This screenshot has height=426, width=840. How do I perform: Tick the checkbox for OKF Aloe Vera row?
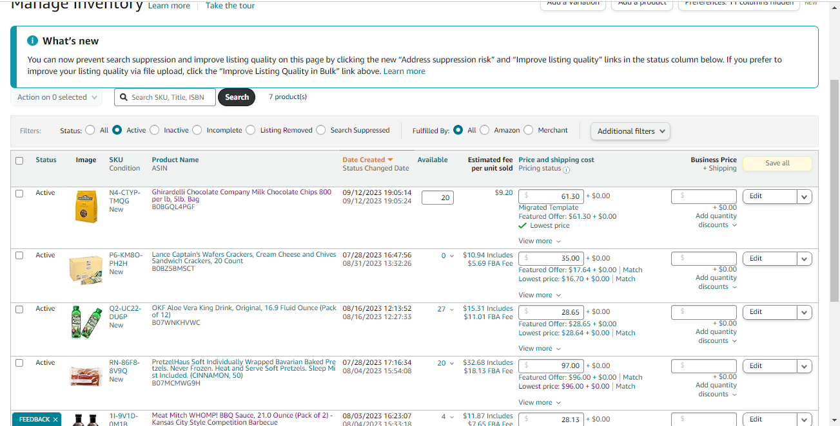coord(19,309)
